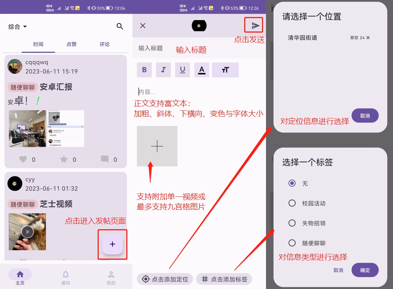Tap the plus button to create a post
This screenshot has width=393, height=289.
(112, 244)
